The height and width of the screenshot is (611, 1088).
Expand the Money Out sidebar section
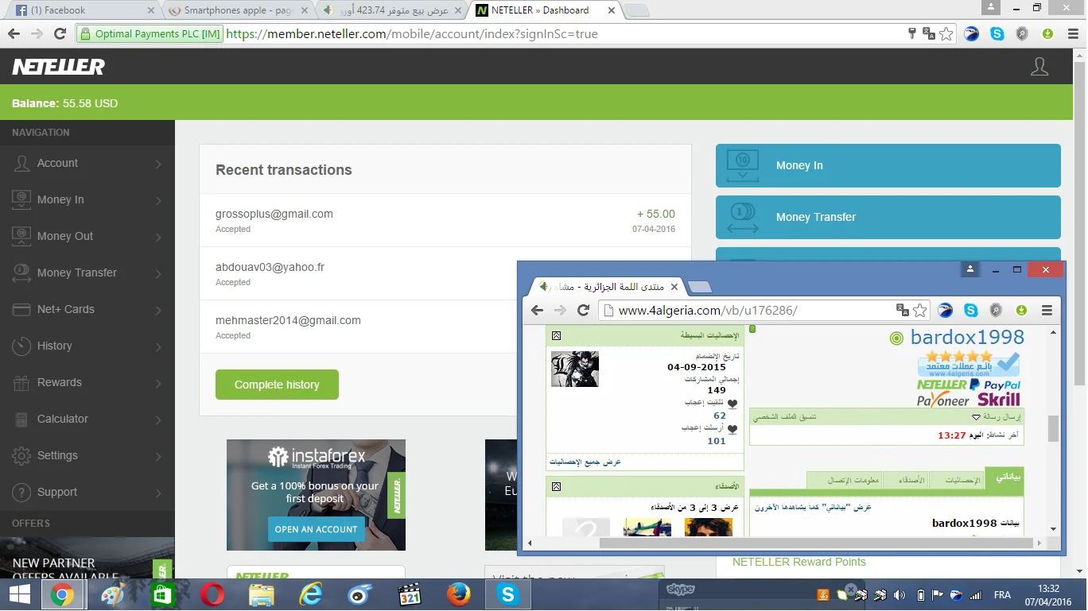[x=87, y=236]
